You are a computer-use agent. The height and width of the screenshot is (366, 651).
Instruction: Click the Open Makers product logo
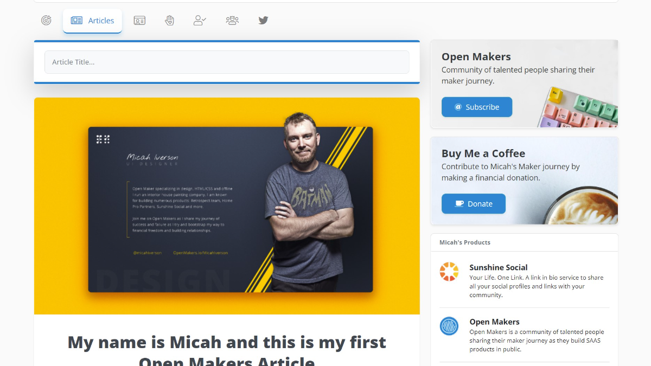coord(449,326)
